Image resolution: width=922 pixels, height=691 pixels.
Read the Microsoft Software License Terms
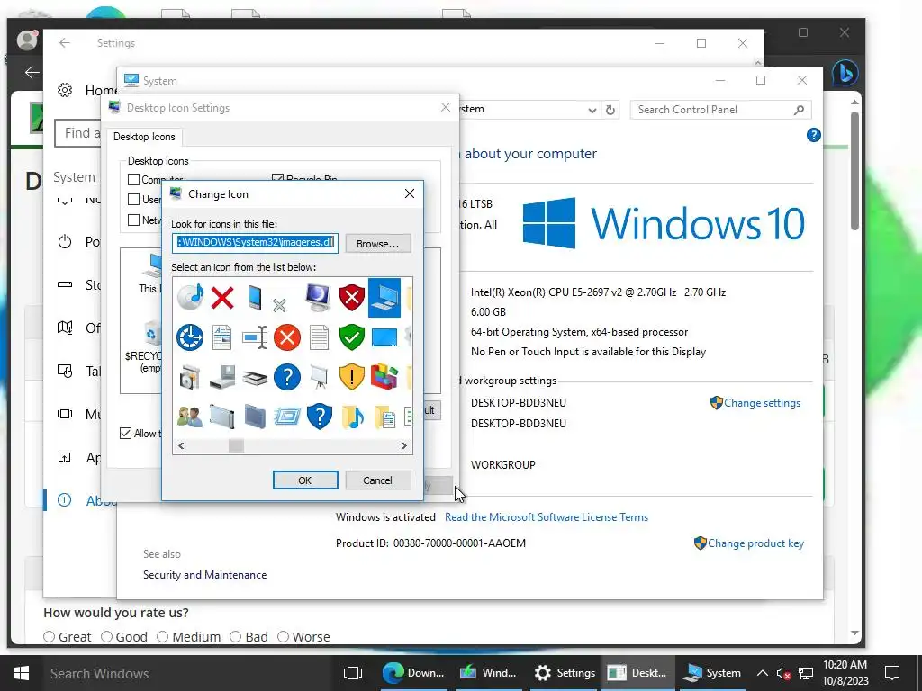547,517
